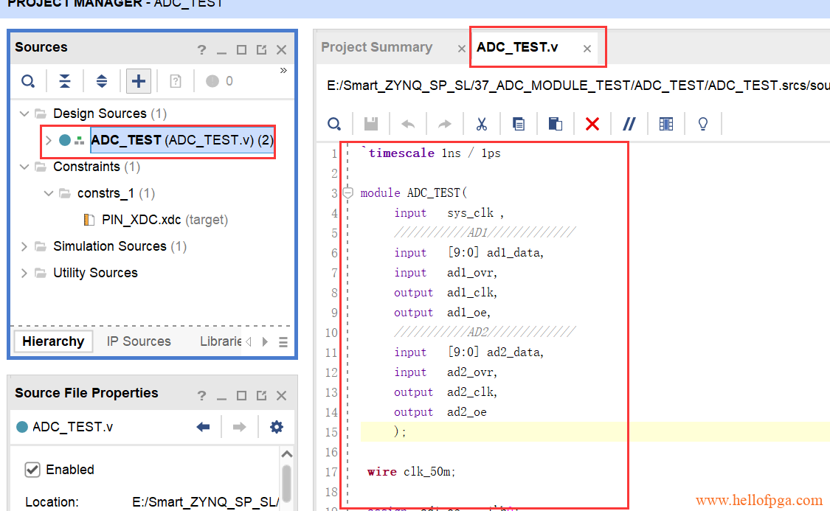Switch to the Project Summary tab
The height and width of the screenshot is (511, 830).
[x=376, y=47]
